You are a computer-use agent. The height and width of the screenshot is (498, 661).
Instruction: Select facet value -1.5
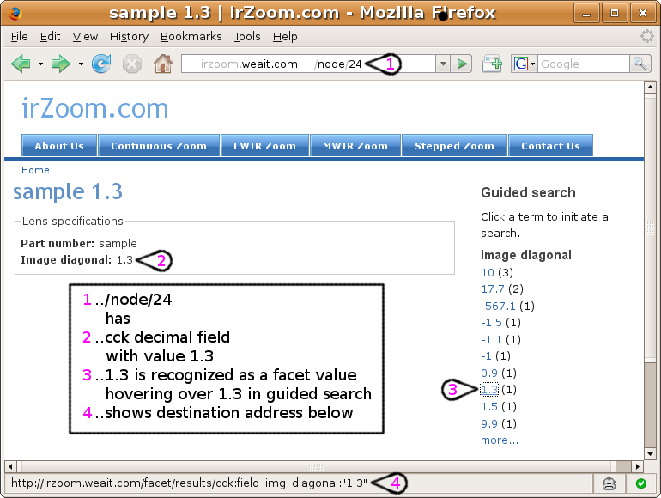491,323
